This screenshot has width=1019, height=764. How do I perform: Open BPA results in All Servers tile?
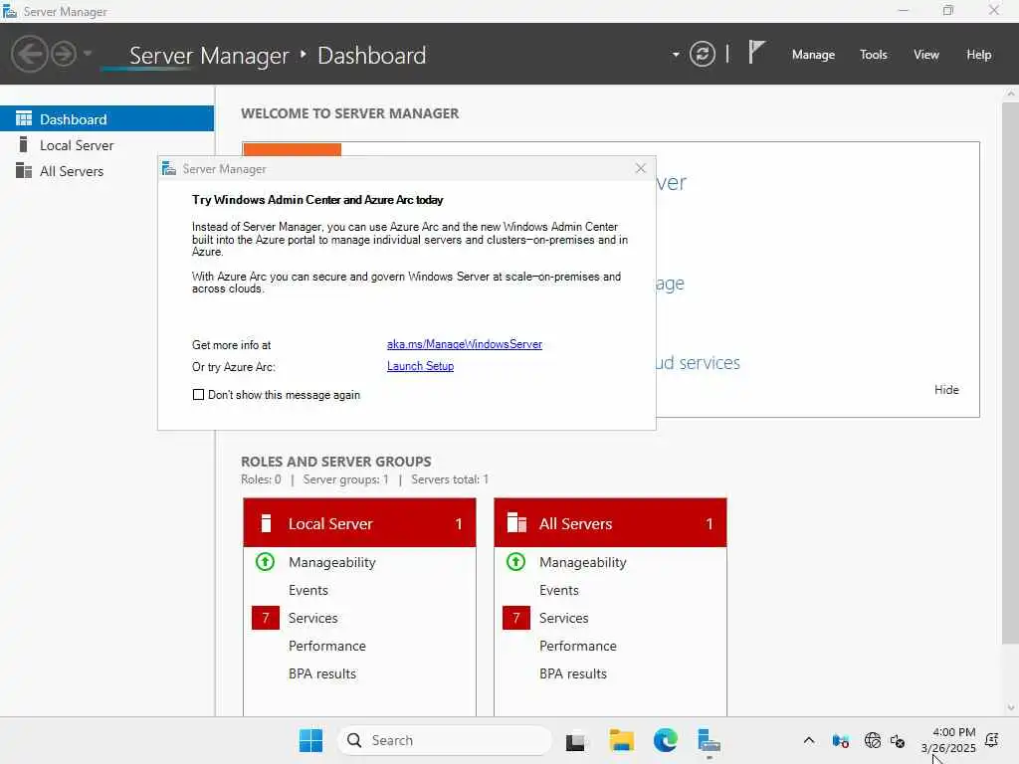click(572, 673)
